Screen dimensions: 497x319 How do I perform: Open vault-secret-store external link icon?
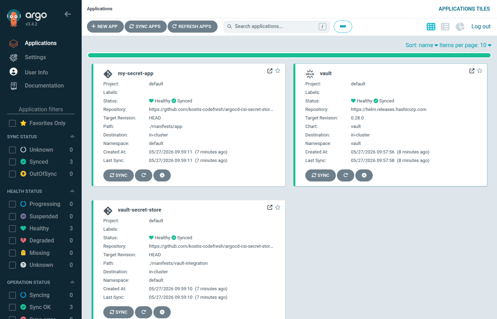click(270, 207)
